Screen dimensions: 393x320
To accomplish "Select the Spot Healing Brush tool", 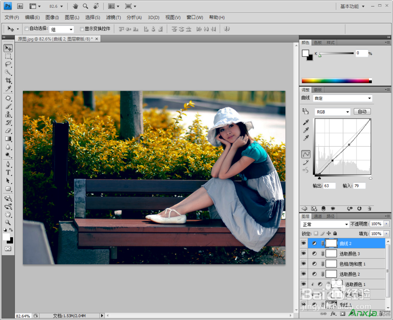I will tap(8, 98).
